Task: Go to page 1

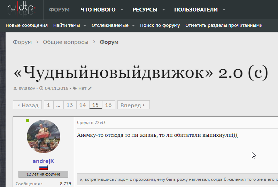Action: click(x=48, y=105)
